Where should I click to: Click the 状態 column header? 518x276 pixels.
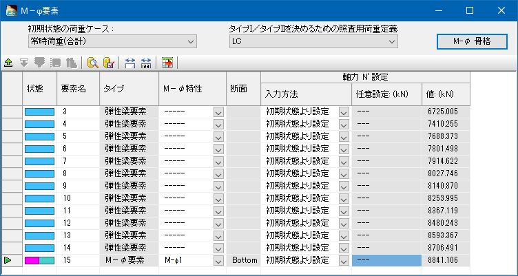40,89
